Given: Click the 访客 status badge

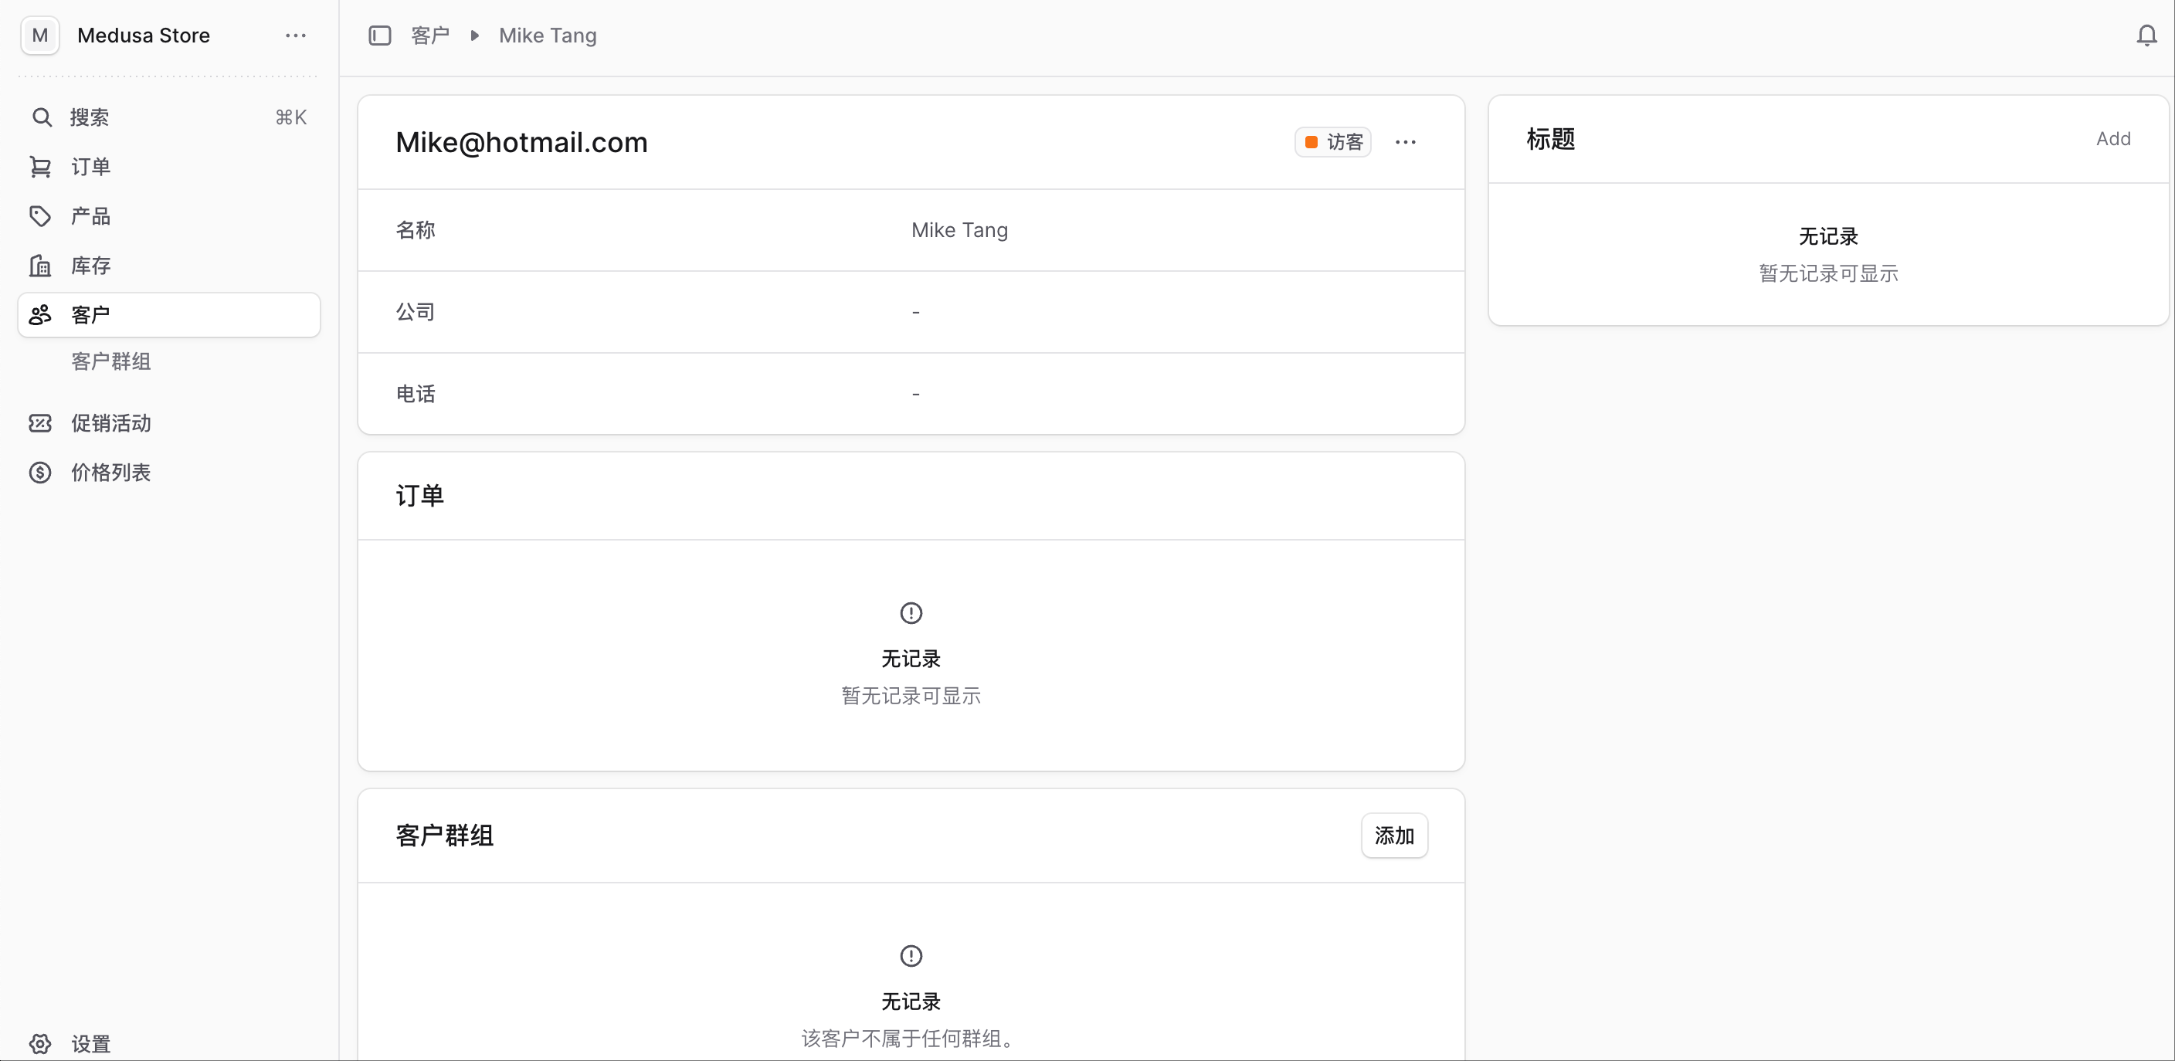Looking at the screenshot, I should point(1333,142).
